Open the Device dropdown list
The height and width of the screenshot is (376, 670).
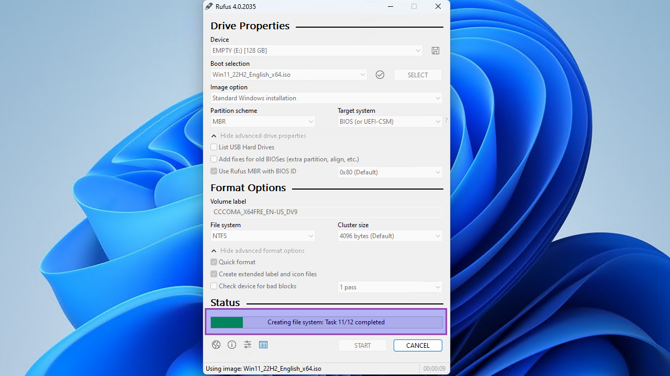(x=317, y=51)
